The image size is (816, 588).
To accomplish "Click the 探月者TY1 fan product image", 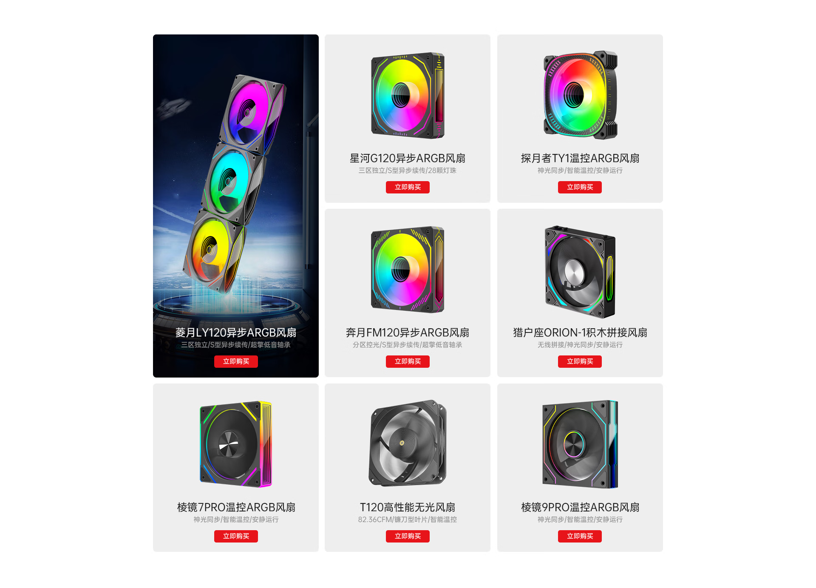I will pos(580,95).
